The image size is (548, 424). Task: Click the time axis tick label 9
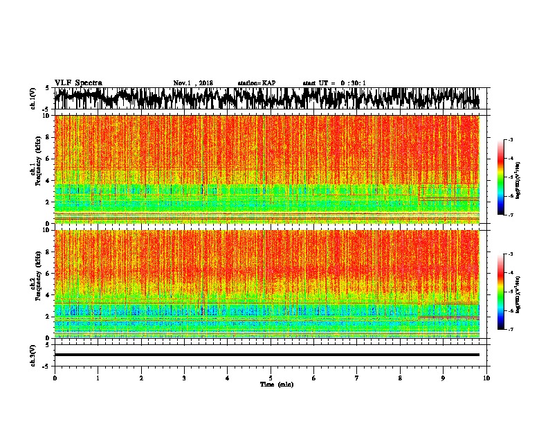(443, 378)
